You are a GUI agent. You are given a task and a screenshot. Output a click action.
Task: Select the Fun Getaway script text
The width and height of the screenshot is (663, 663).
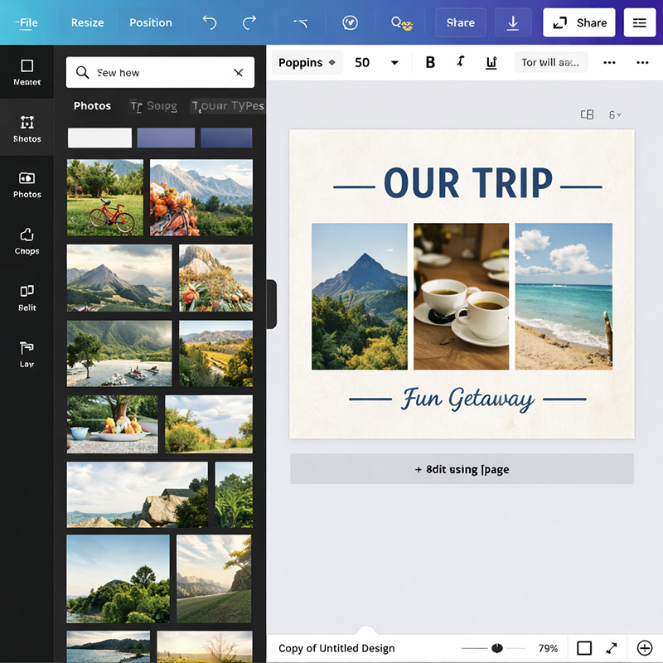pyautogui.click(x=467, y=399)
